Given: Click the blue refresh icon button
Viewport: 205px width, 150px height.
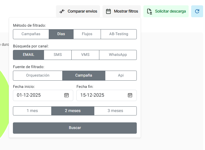Looking at the screenshot, I should pos(197,11).
